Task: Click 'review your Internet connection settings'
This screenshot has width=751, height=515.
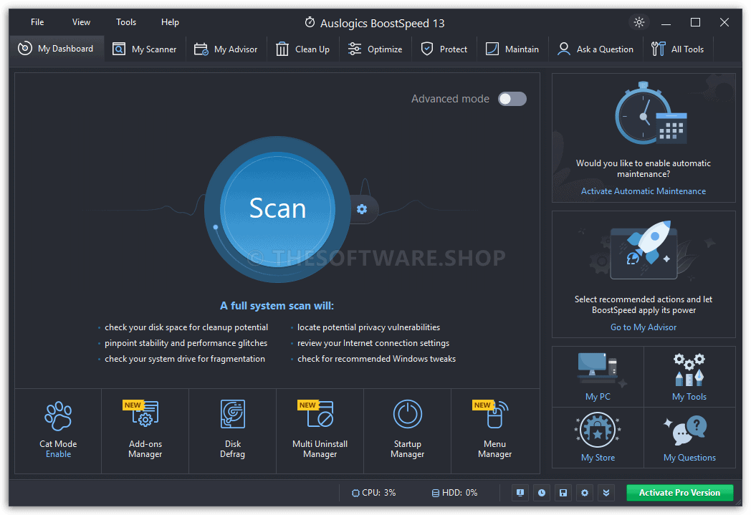Action: [373, 343]
